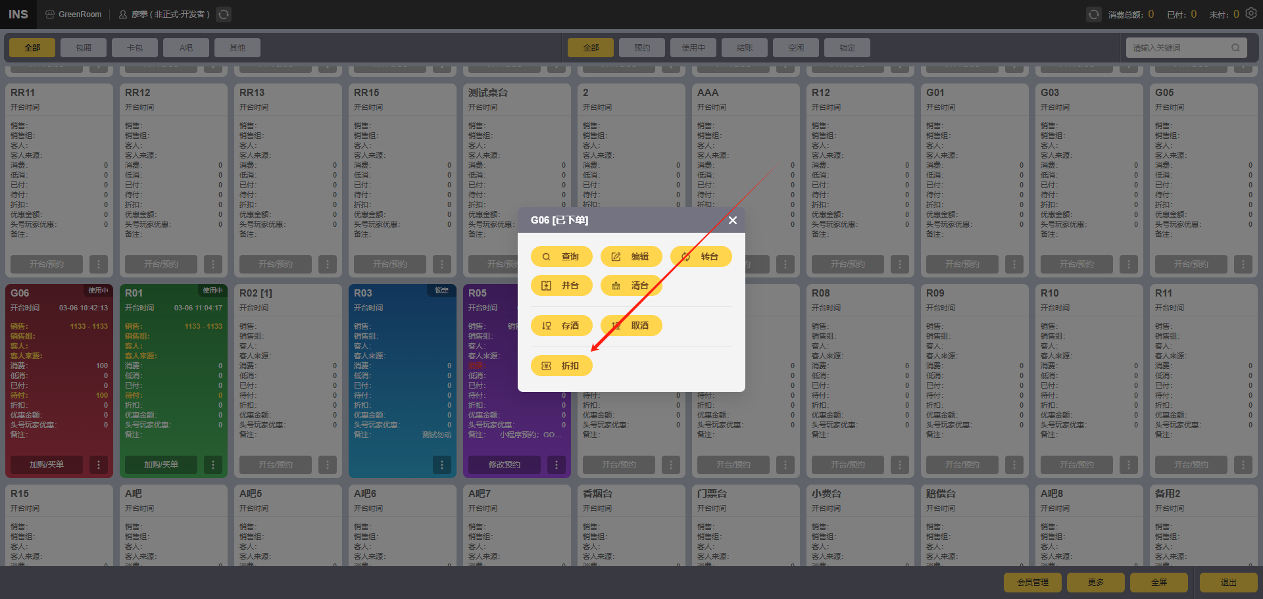Enter fullscreen with the 全屏 button
Image resolution: width=1263 pixels, height=599 pixels.
1159,583
